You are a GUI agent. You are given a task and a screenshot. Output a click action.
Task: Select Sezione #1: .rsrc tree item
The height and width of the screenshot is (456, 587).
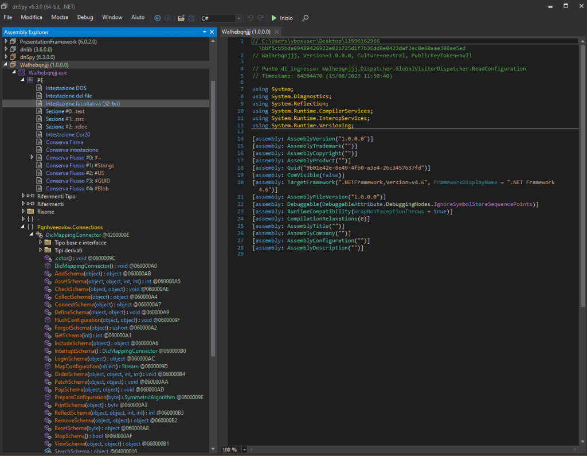click(x=66, y=119)
